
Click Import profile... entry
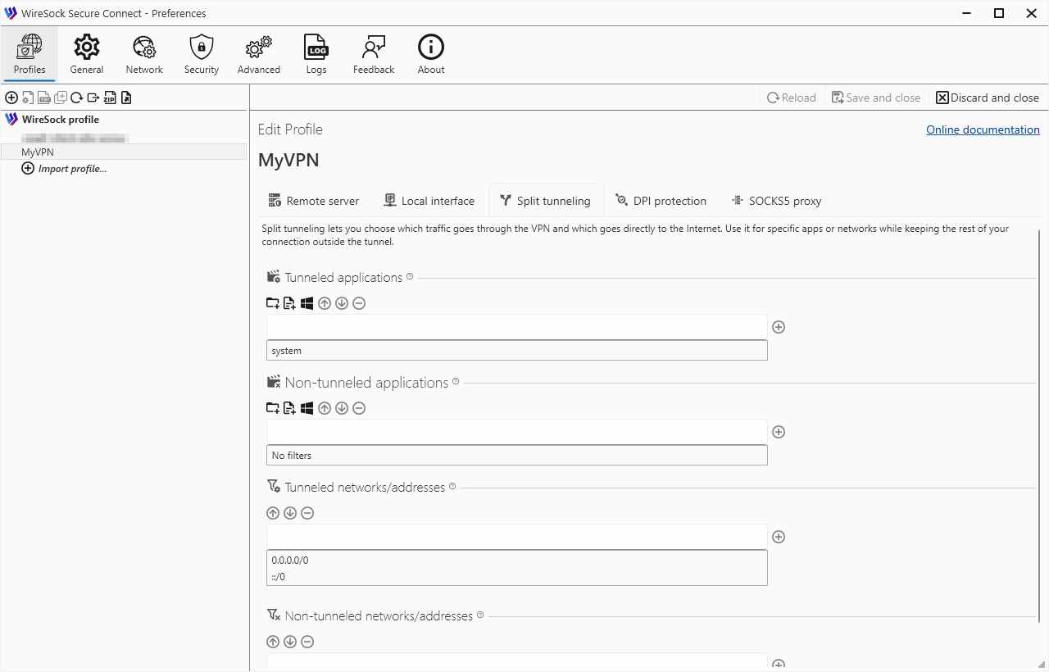(64, 169)
